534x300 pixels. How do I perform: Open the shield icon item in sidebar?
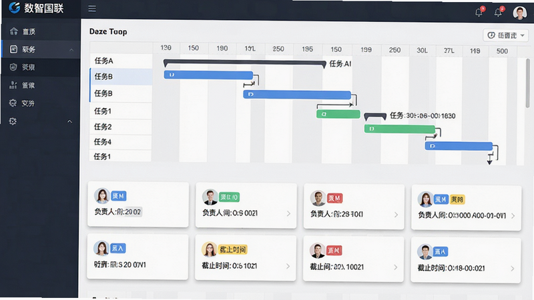pyautogui.click(x=13, y=67)
